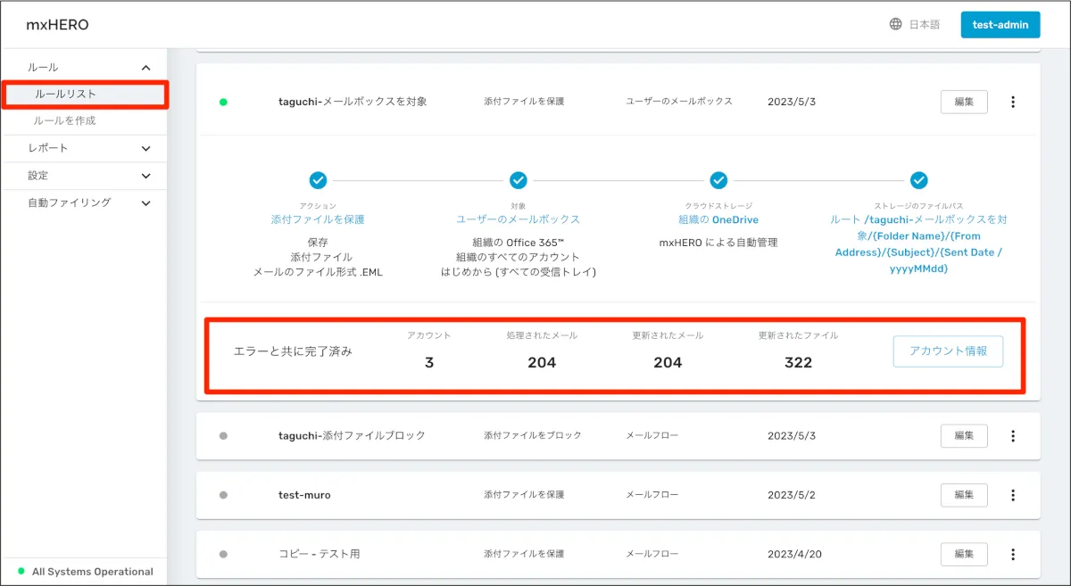This screenshot has height=586, width=1071.
Task: Expand the 自動ファイリング sidebar section
Action: [146, 203]
